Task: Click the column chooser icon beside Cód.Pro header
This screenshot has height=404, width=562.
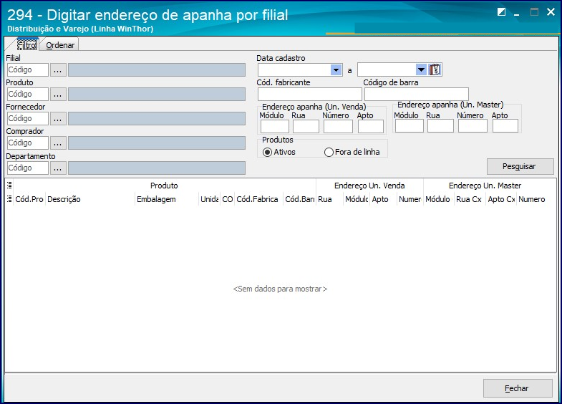Action: [9, 199]
